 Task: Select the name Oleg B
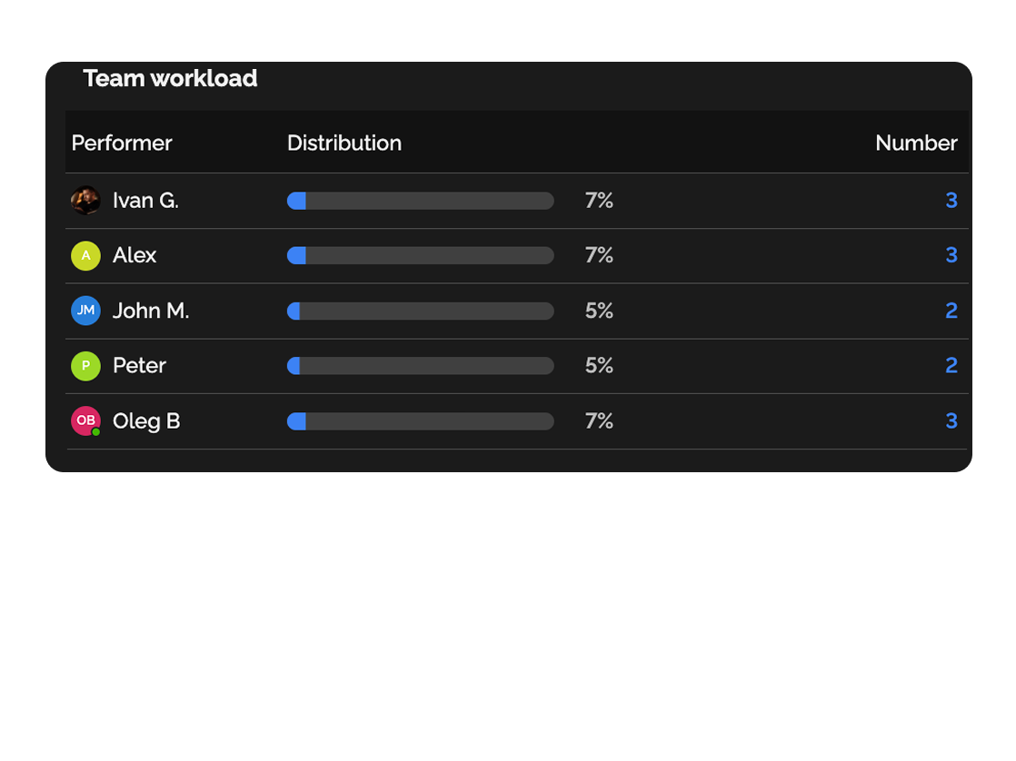click(x=146, y=420)
